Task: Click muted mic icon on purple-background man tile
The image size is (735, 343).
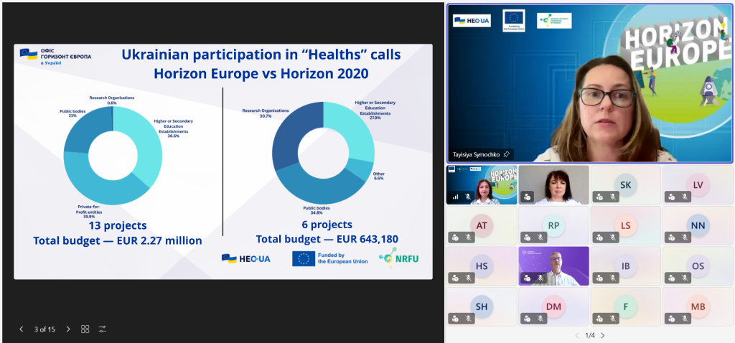Action: pyautogui.click(x=540, y=278)
